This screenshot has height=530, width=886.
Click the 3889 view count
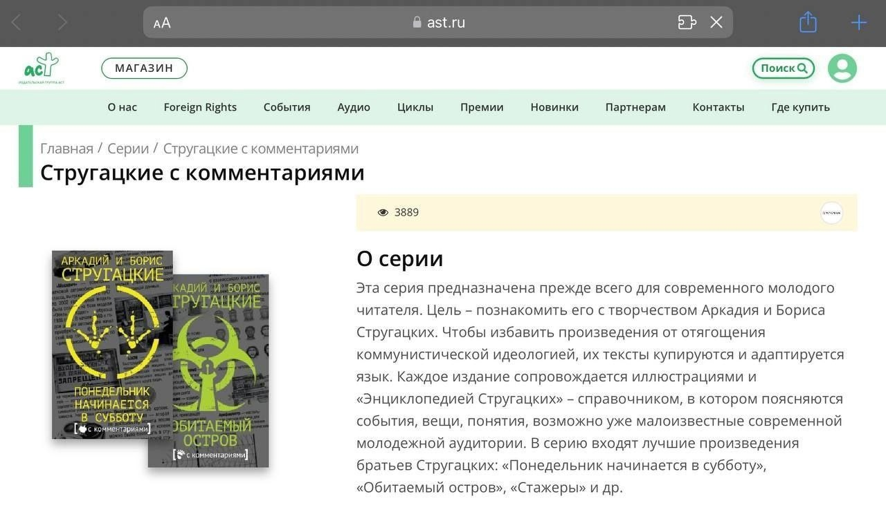(x=406, y=212)
